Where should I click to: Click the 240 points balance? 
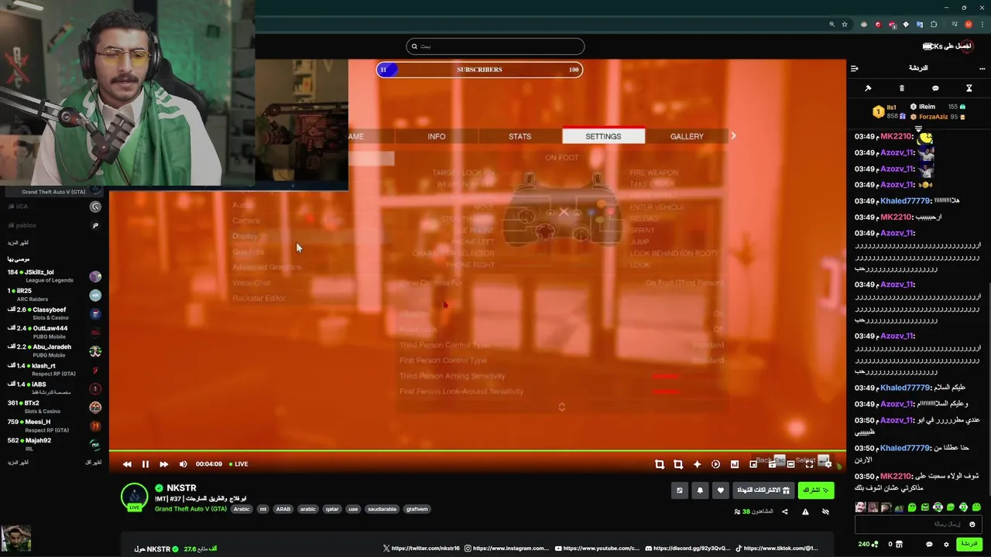click(868, 545)
